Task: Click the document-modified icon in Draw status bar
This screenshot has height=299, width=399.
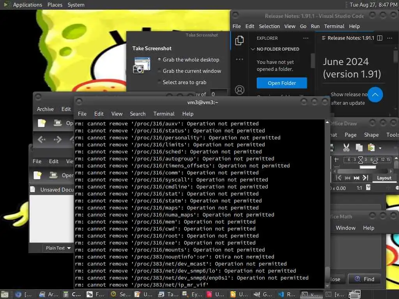Action: pos(368,187)
